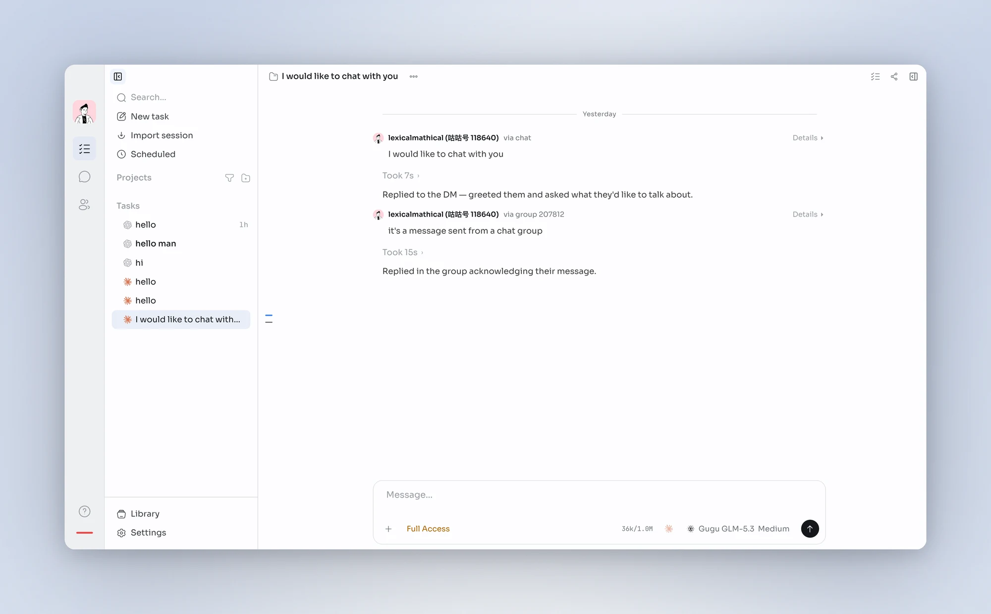Viewport: 991px width, 614px height.
Task: Click the user avatar in left rail
Action: [84, 112]
